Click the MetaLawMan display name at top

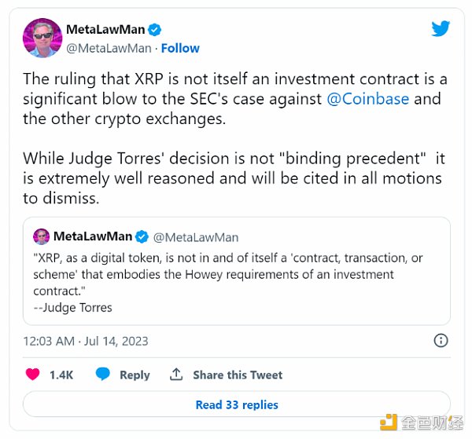coord(105,29)
